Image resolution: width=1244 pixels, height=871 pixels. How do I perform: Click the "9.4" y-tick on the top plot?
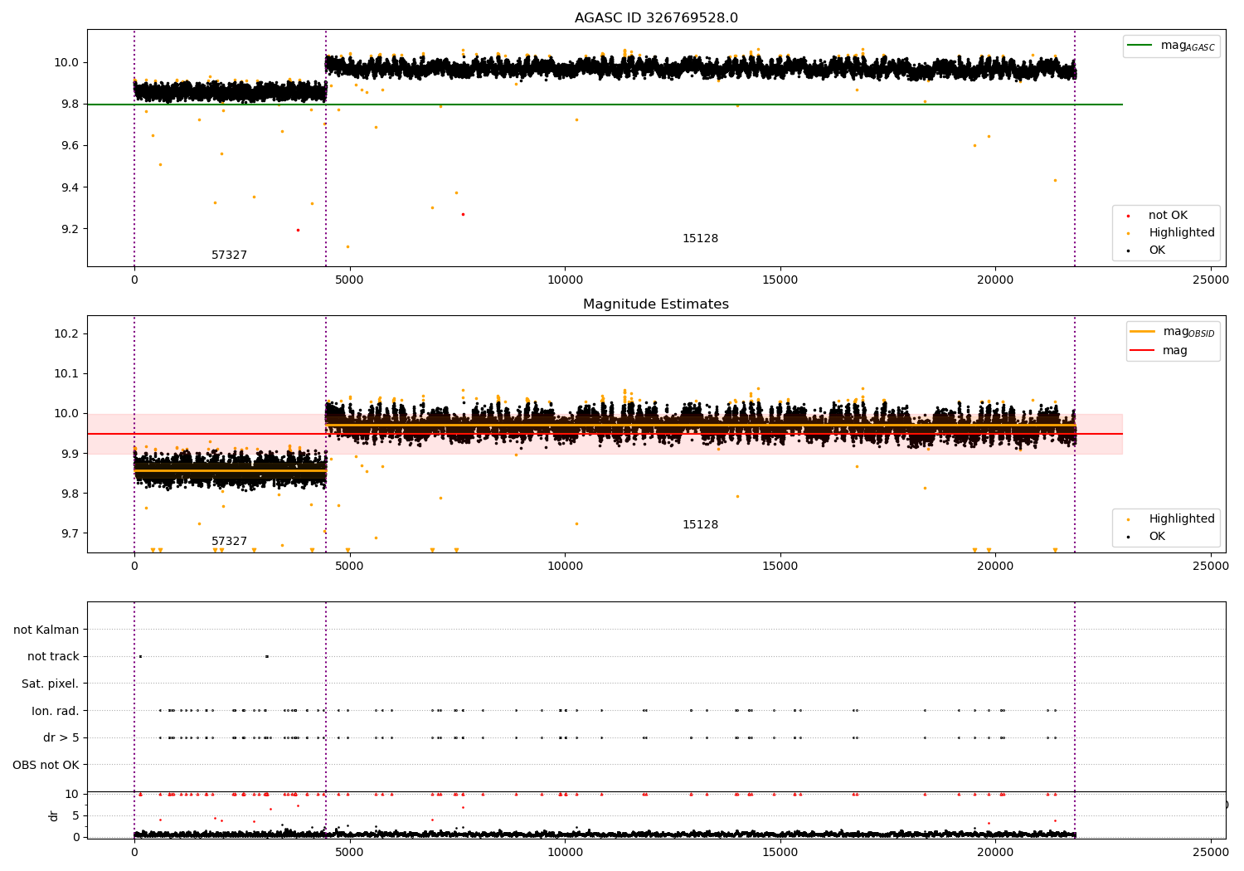[70, 187]
